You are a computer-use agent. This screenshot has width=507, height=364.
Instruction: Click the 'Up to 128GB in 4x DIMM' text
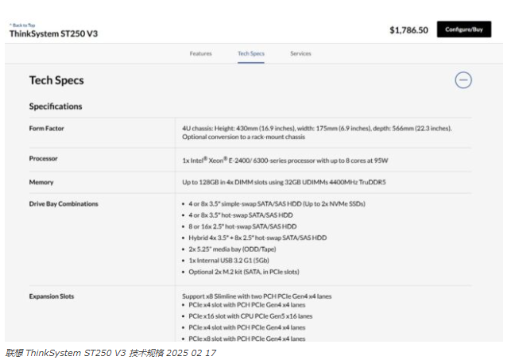click(284, 182)
